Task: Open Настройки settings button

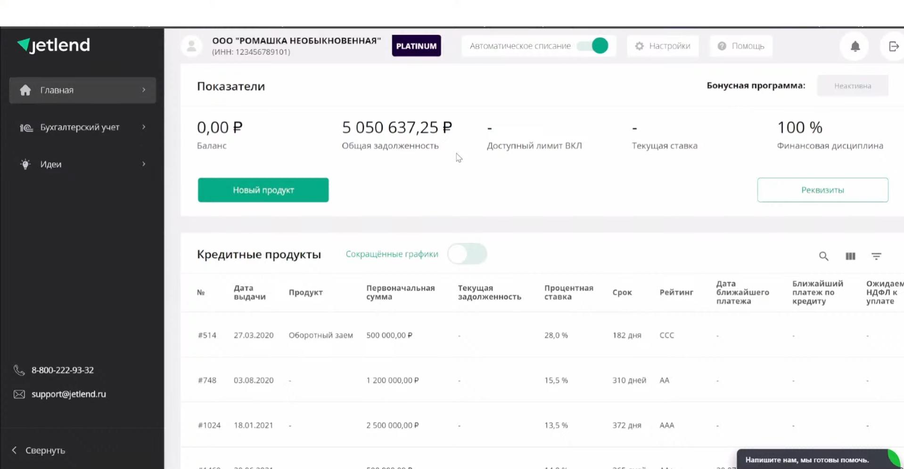Action: (x=662, y=46)
